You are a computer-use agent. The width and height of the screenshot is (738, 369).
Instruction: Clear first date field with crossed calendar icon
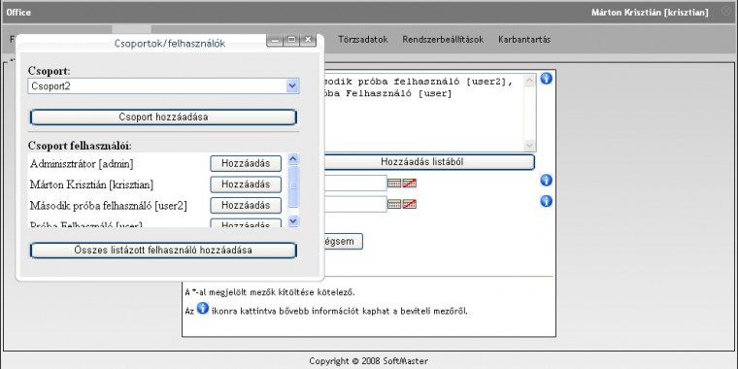point(410,184)
